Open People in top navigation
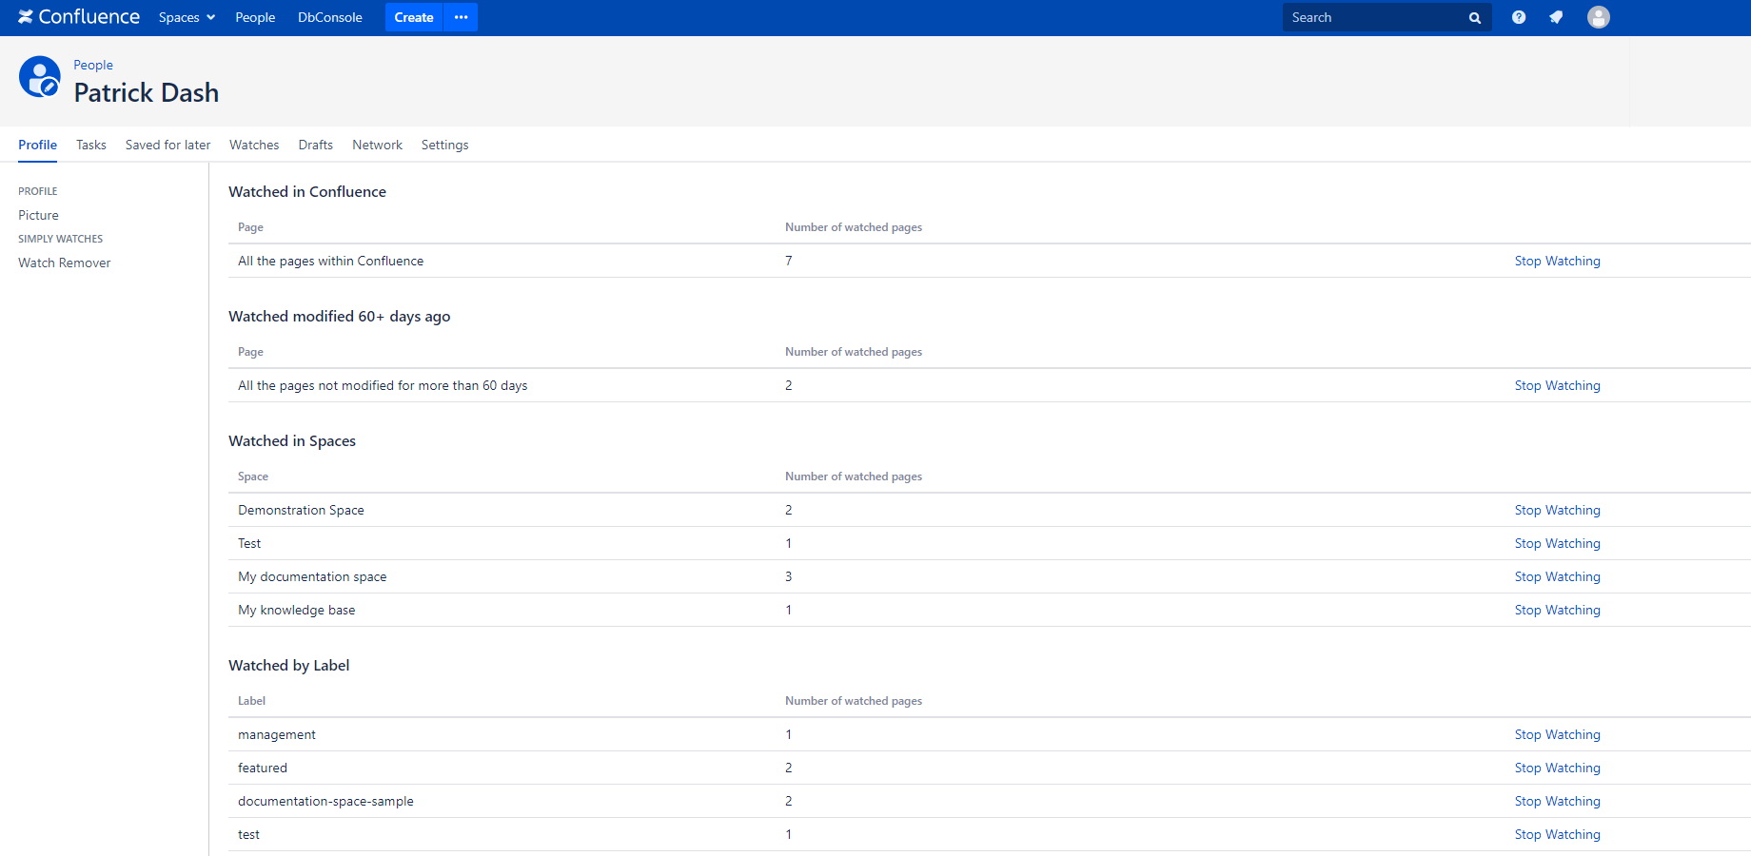This screenshot has width=1751, height=856. point(255,17)
